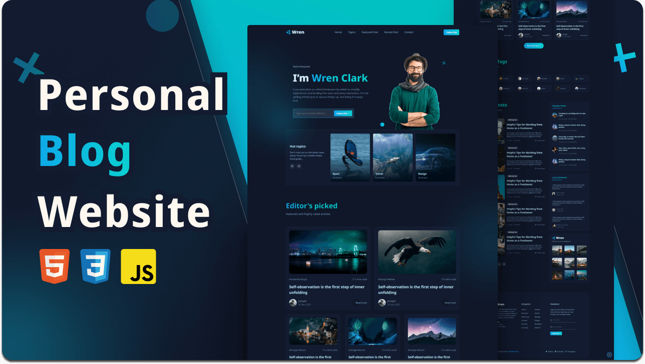Open the flying eagle post image
645x364 pixels.
tap(417, 252)
